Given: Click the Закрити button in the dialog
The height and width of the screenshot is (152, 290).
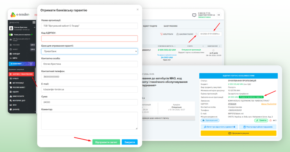Looking at the screenshot, I should click(x=129, y=142).
